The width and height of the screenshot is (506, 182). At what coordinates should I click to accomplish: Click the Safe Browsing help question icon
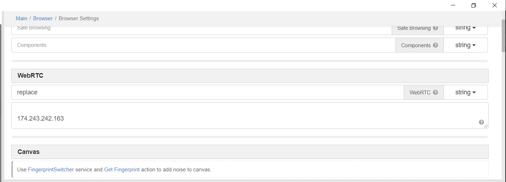[435, 28]
